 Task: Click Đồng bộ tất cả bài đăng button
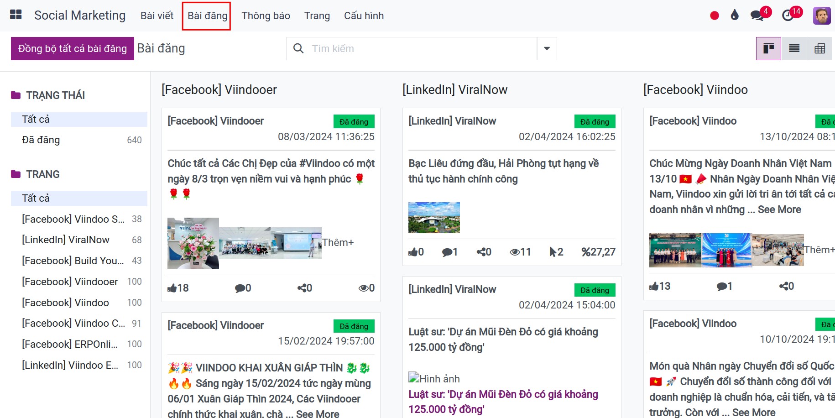tap(73, 48)
